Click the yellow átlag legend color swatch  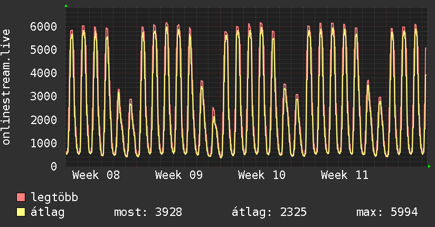coord(21,212)
